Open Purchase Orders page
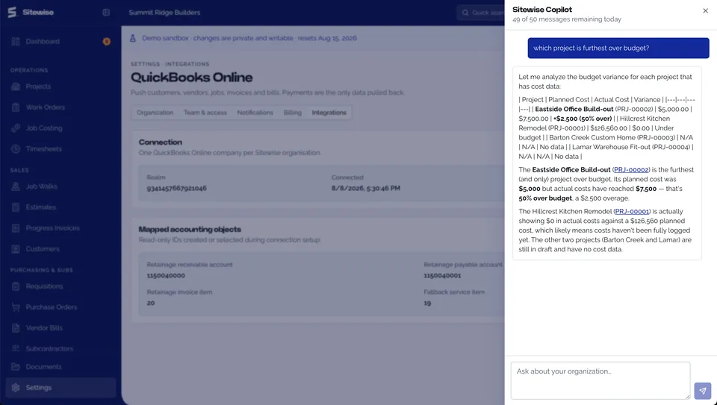The image size is (717, 405). [x=60, y=307]
